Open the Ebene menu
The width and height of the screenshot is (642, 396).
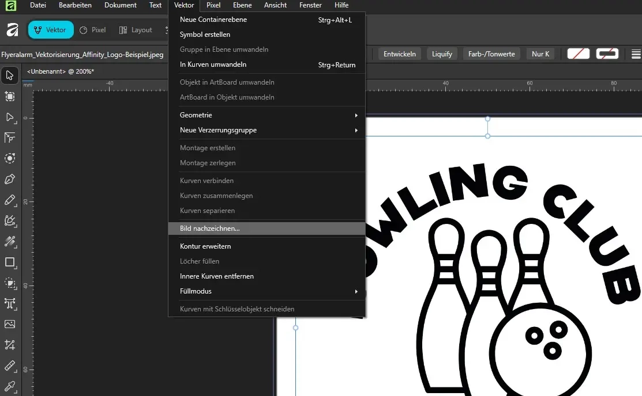tap(242, 5)
